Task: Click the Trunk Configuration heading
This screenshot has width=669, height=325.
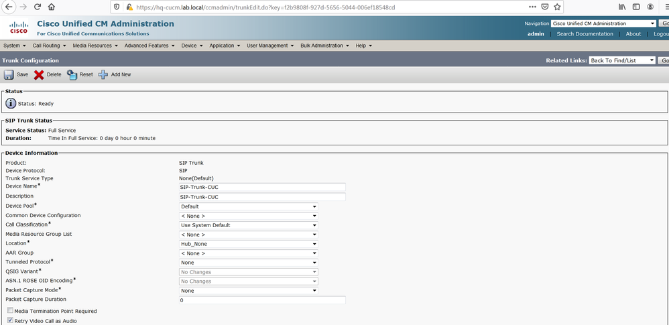Action: point(30,60)
